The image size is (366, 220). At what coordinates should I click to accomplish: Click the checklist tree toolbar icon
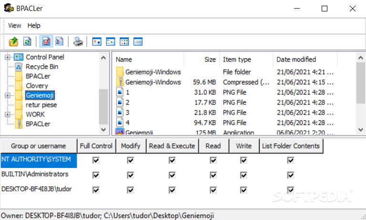coord(60,42)
